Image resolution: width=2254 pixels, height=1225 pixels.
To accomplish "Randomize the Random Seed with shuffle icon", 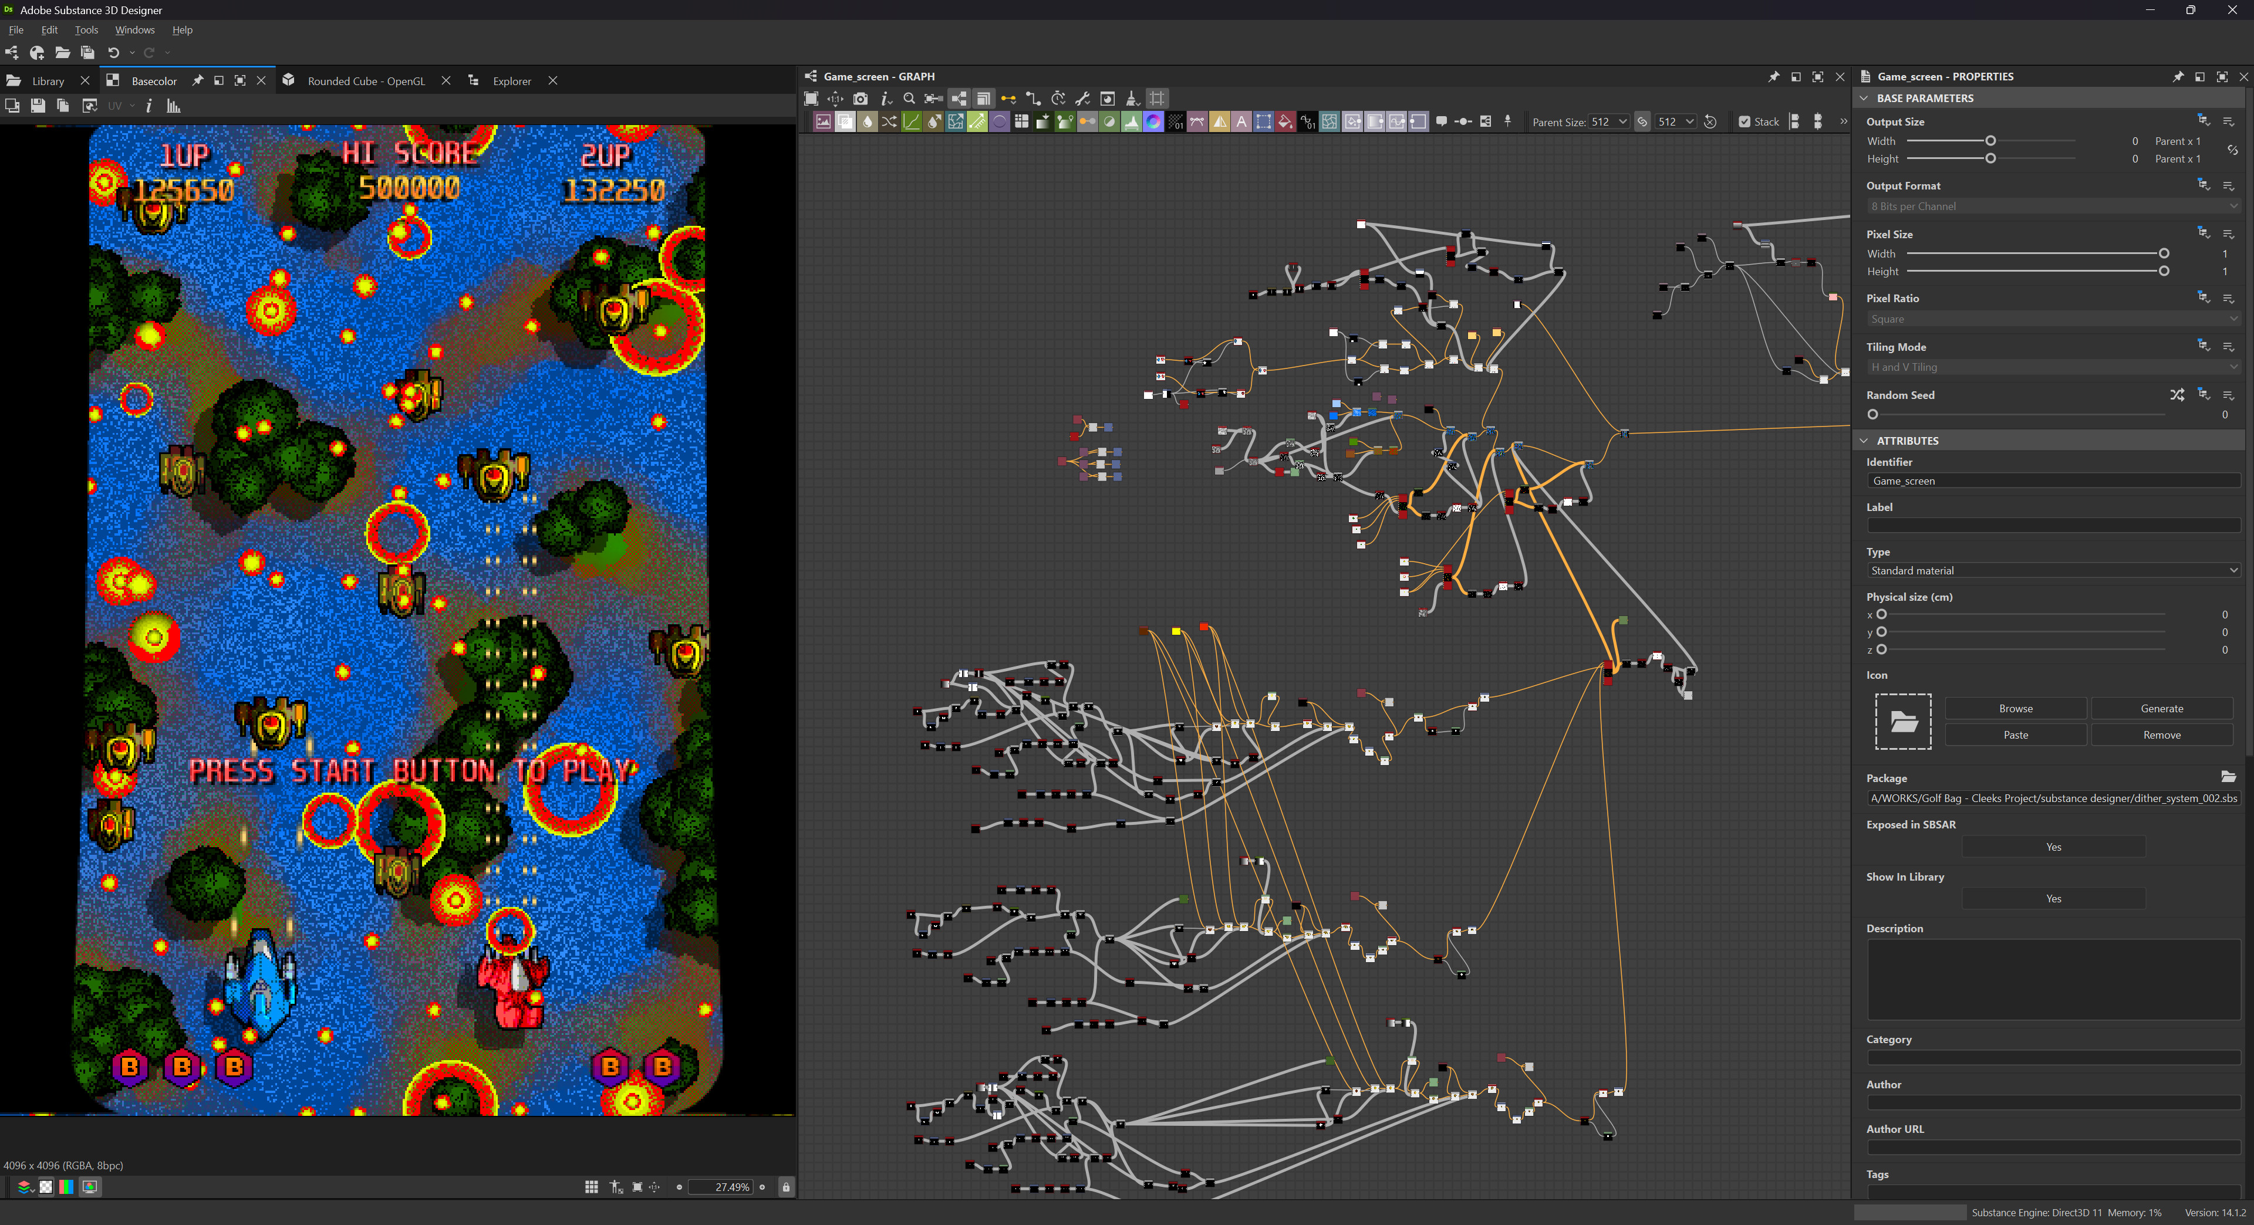I will click(x=2176, y=395).
